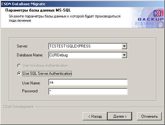This screenshot has width=165, height=125.
Task: Select Use SQL Server Authentication radio button
Action: coord(19,74)
